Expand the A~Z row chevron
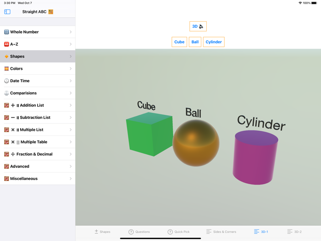321x241 pixels. [x=71, y=44]
